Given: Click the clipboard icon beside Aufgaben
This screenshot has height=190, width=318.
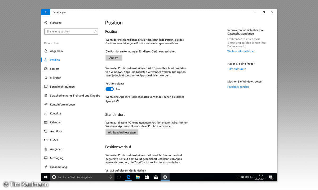Looking at the screenshot, I should tap(46, 149).
